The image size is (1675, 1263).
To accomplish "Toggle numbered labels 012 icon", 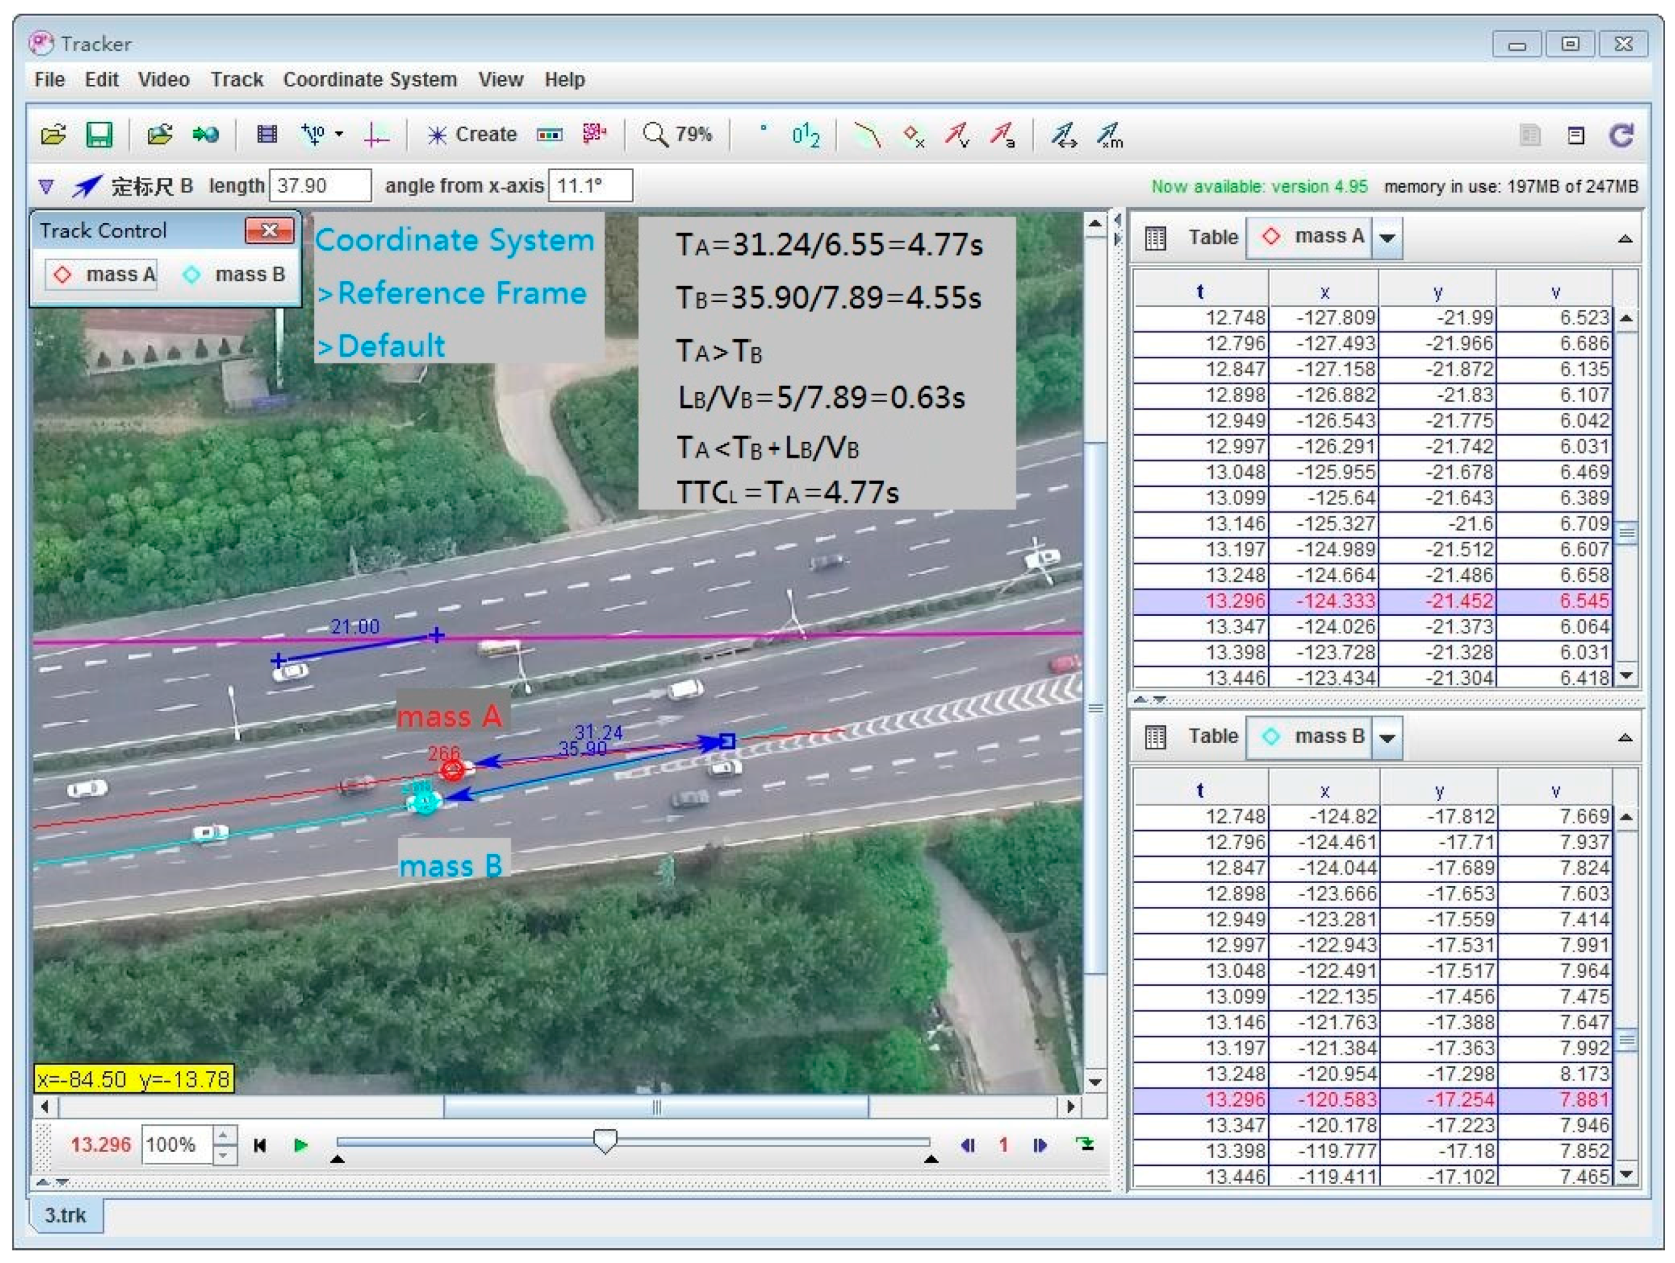I will click(805, 135).
